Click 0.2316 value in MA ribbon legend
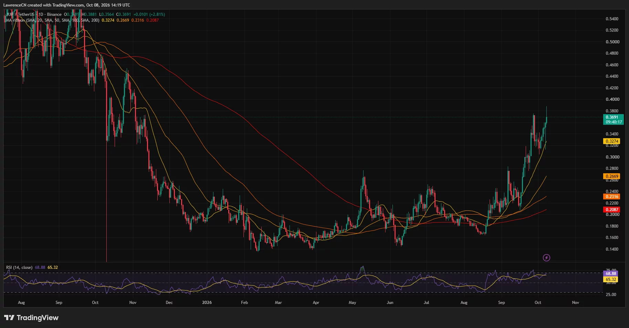Image resolution: width=629 pixels, height=328 pixels. (138, 20)
